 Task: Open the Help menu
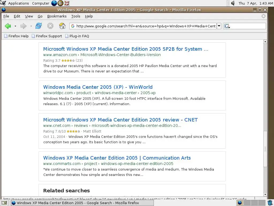point(89,16)
